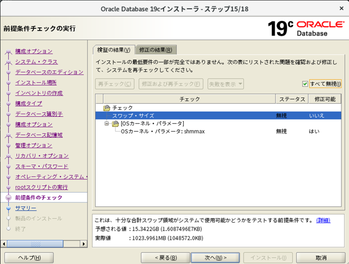The image size is (349, 264).
Task: Click the large 19c emblem in the header
Action: tap(278, 28)
